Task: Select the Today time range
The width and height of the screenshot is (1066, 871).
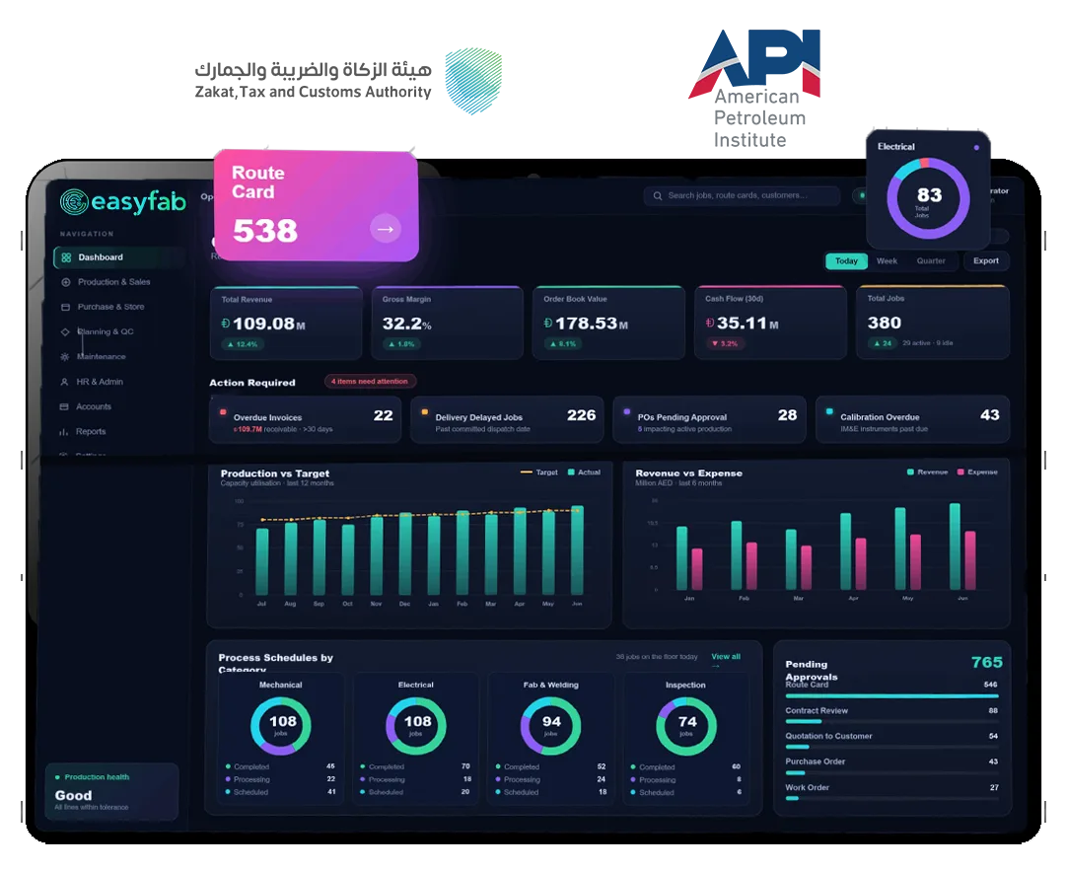Action: point(846,261)
